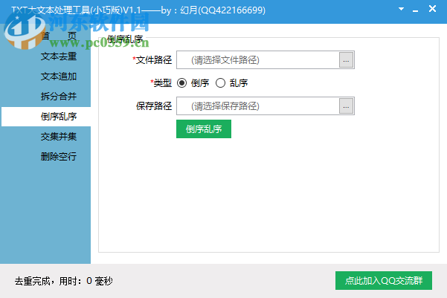Browse for save path with ... button
Image resolution: width=447 pixels, height=298 pixels.
tap(346, 106)
